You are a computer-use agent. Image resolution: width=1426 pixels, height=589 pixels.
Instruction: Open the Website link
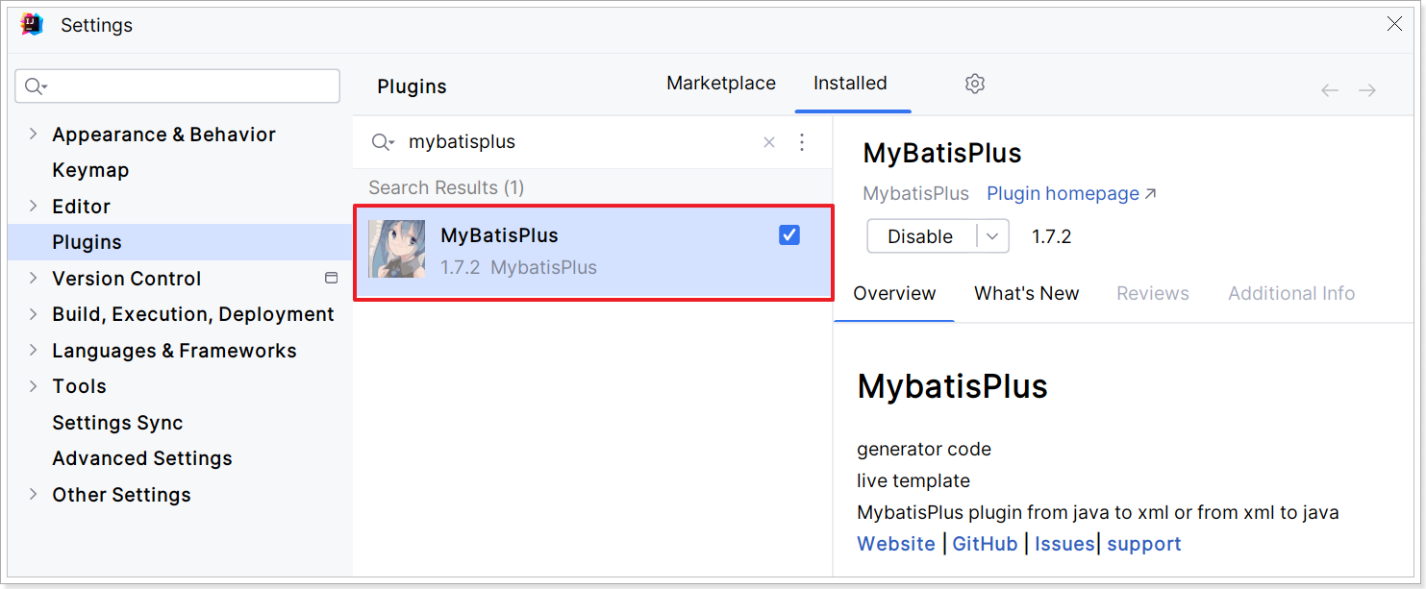click(x=896, y=544)
